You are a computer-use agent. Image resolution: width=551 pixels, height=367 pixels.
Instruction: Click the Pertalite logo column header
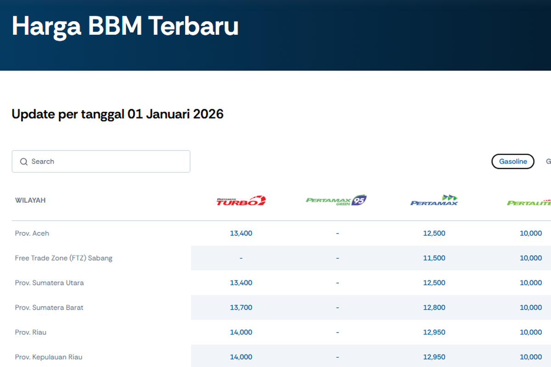tap(529, 202)
